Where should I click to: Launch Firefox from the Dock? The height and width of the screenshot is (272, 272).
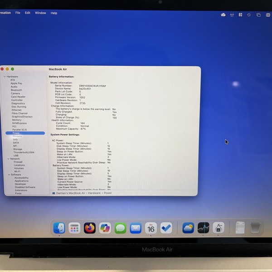(x=90, y=228)
